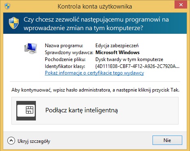
Task: Click the 'Aby kontynuować' instruction text
Action: 95,90
